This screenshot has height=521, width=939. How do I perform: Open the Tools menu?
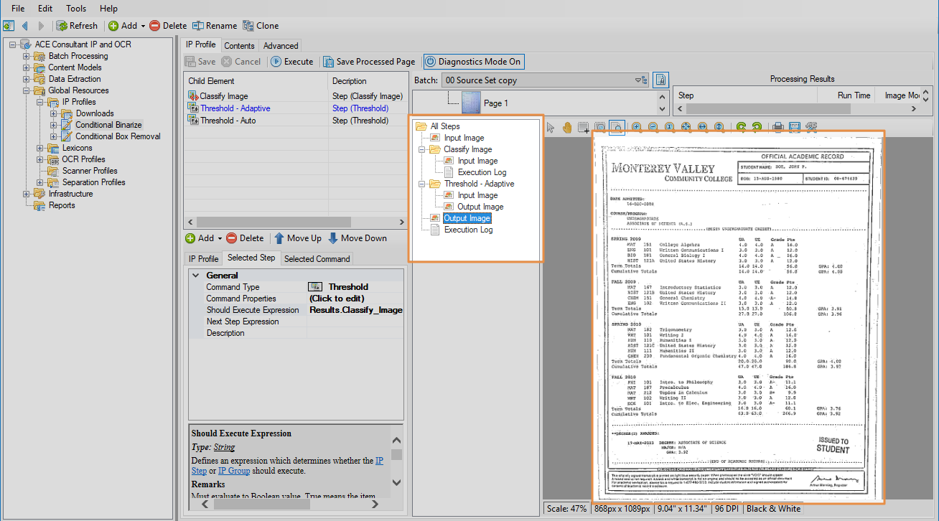point(76,9)
